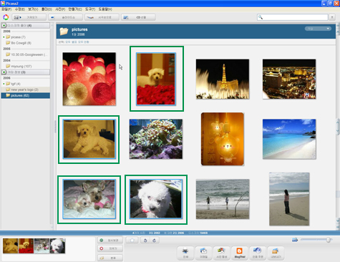Click the Export folder button
340x262 pixels.
click(x=276, y=253)
